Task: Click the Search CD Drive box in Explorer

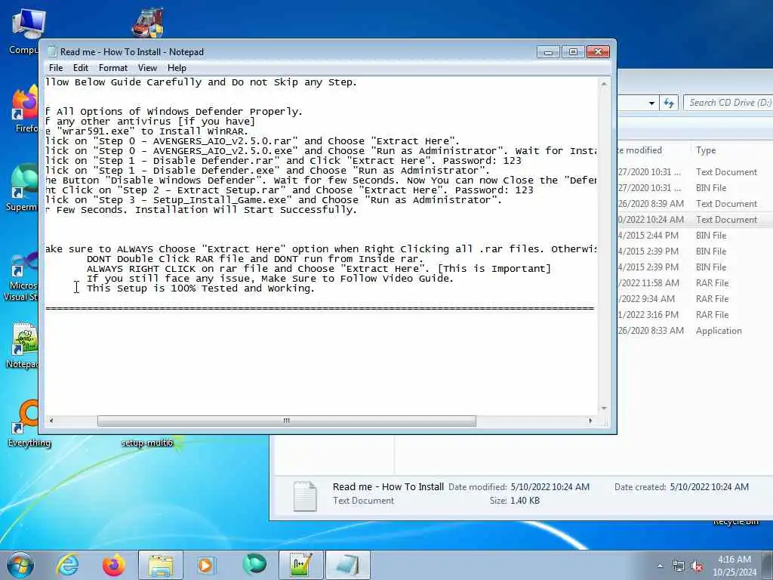Action: 728,103
